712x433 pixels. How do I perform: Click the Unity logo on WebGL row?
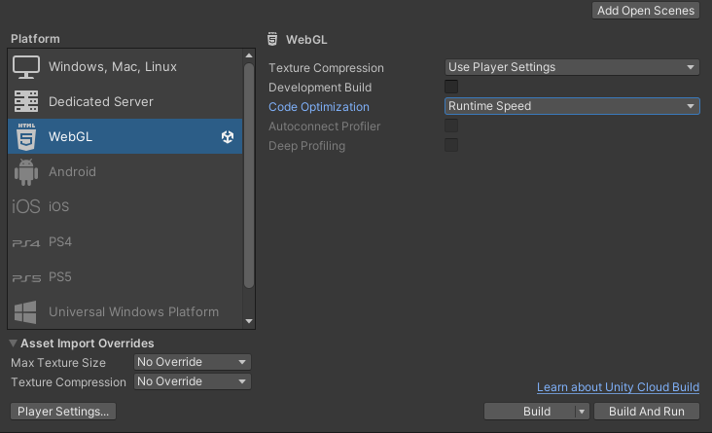coord(228,137)
